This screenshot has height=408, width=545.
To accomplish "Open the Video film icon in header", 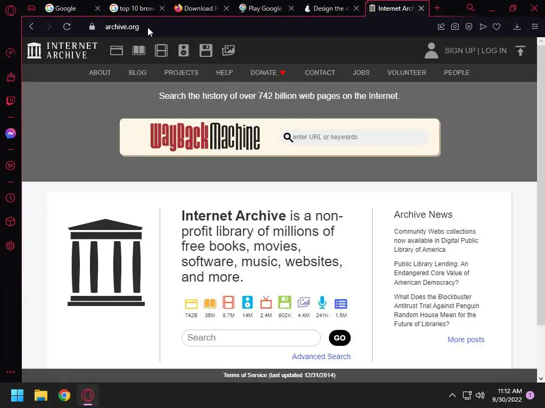I will [161, 50].
